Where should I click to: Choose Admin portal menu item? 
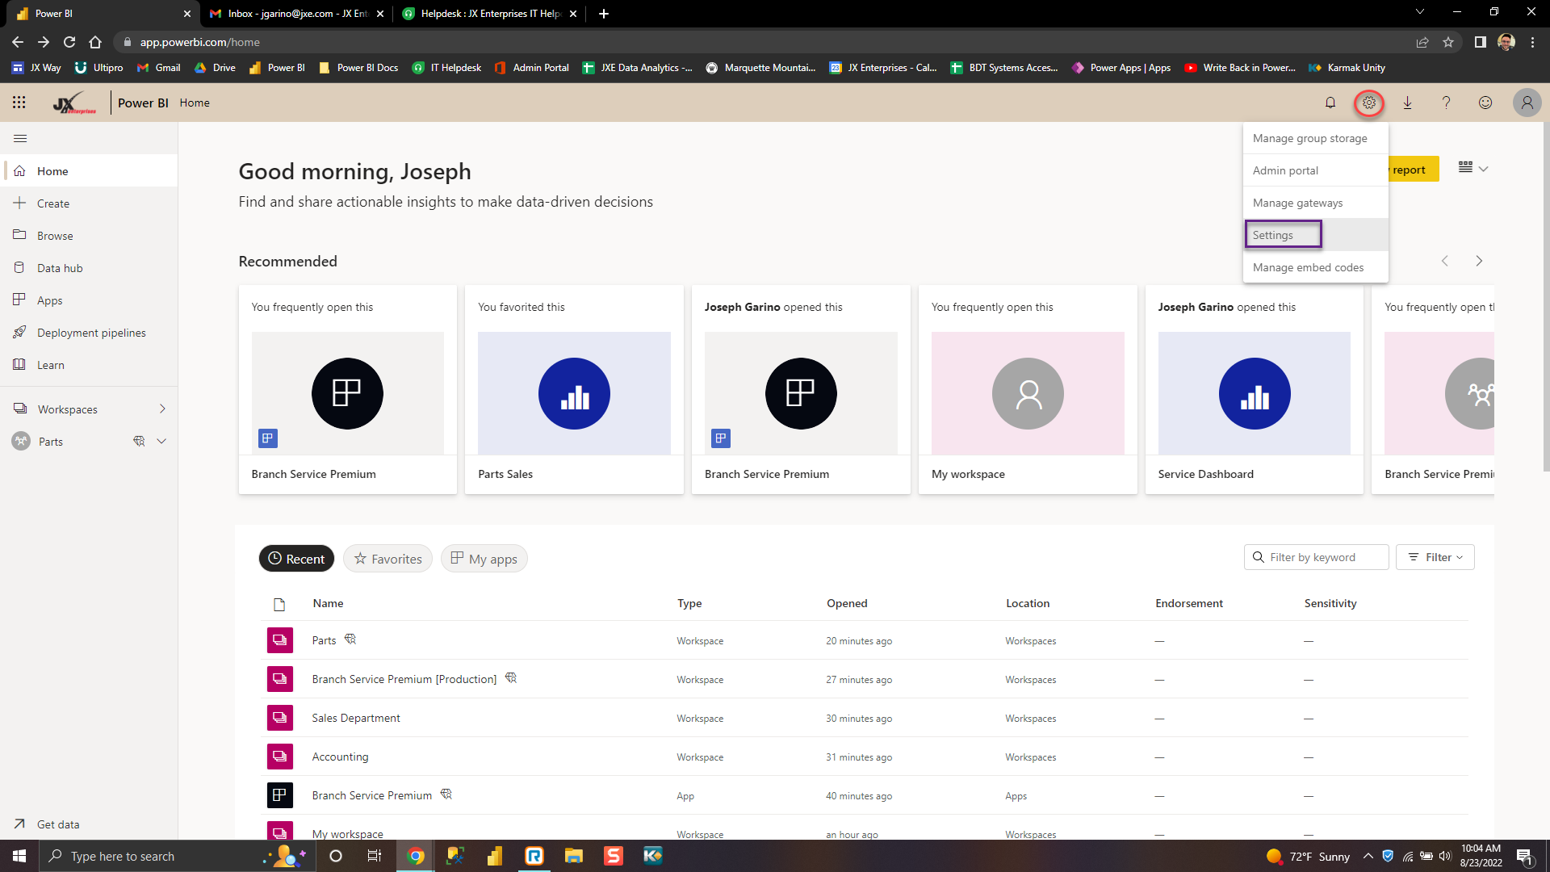pyautogui.click(x=1285, y=170)
